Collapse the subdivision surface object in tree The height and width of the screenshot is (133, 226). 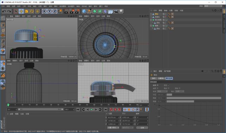(x=151, y=20)
